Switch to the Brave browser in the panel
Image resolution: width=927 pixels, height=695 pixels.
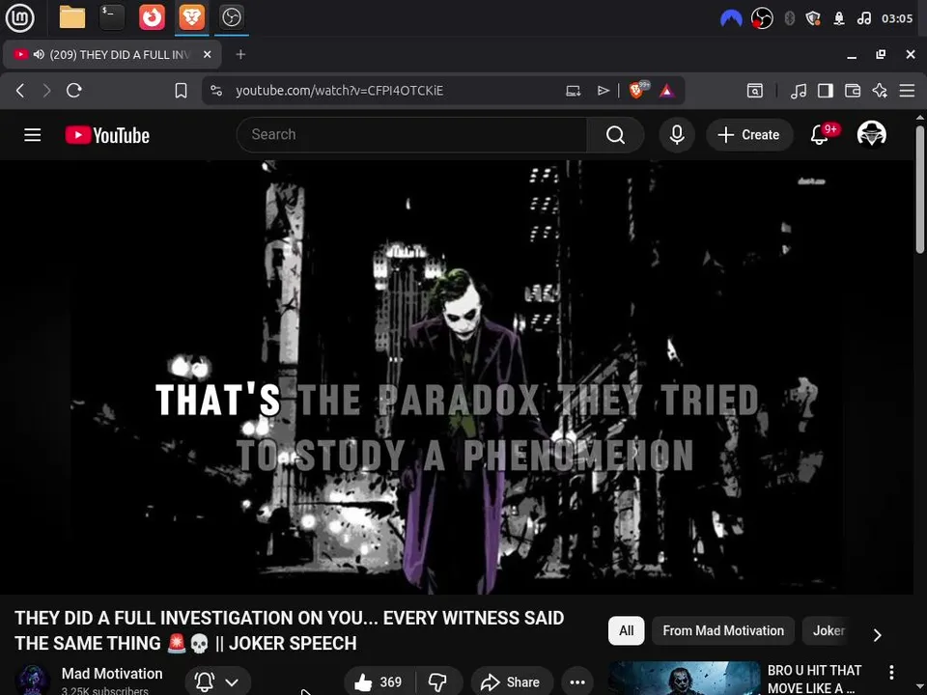click(x=192, y=17)
